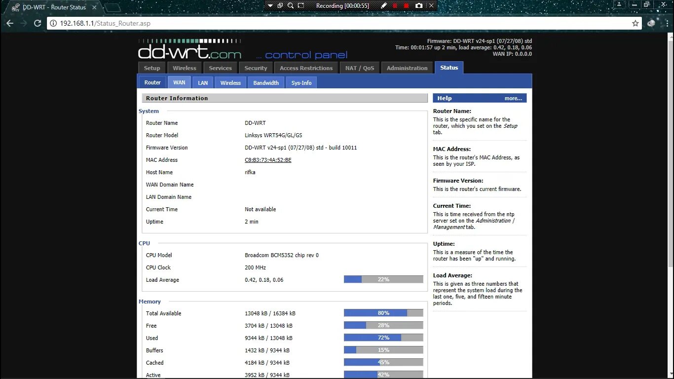The height and width of the screenshot is (379, 674).
Task: Click the Load Average 22% progress bar
Action: (383, 279)
